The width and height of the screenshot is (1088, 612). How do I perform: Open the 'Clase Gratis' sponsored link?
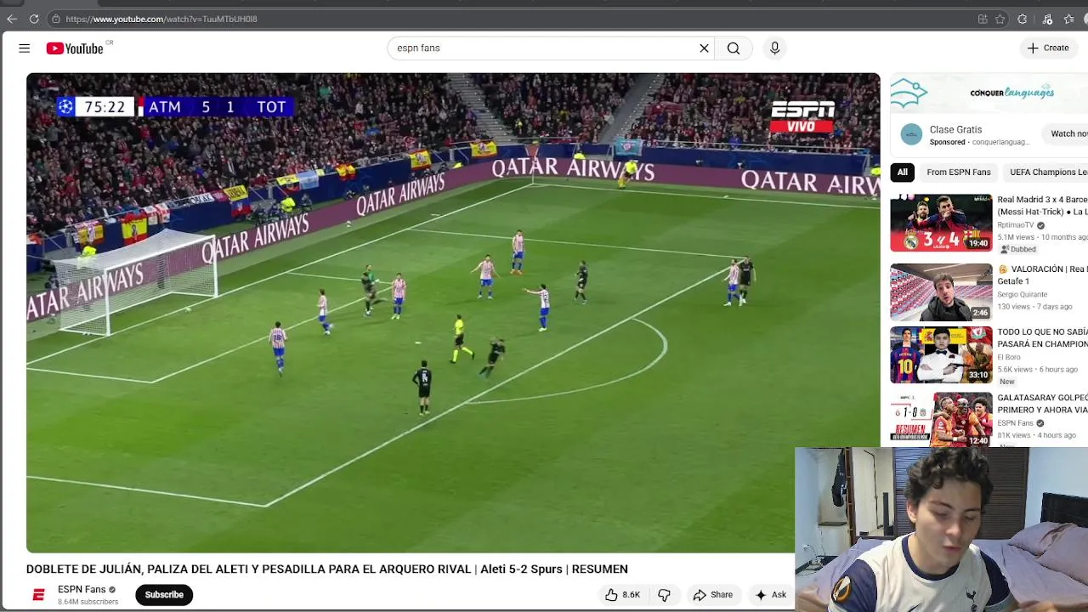pyautogui.click(x=955, y=130)
